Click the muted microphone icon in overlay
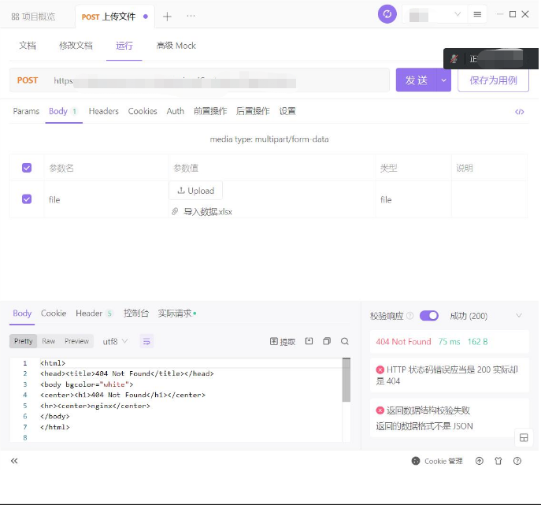This screenshot has width=541, height=505. pyautogui.click(x=454, y=59)
